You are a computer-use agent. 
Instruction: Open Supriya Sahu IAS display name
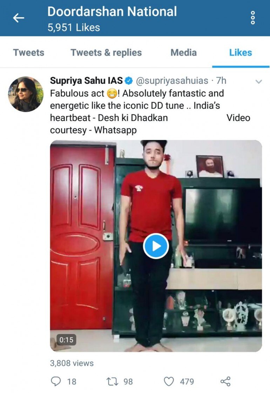click(x=87, y=81)
